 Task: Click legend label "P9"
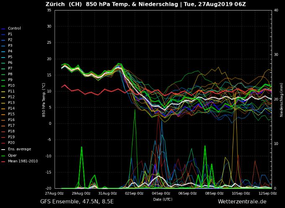tap(10, 80)
